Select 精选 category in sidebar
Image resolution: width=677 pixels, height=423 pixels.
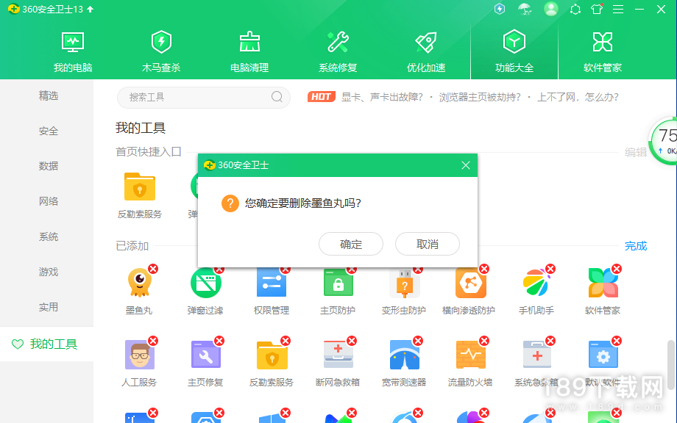point(49,95)
